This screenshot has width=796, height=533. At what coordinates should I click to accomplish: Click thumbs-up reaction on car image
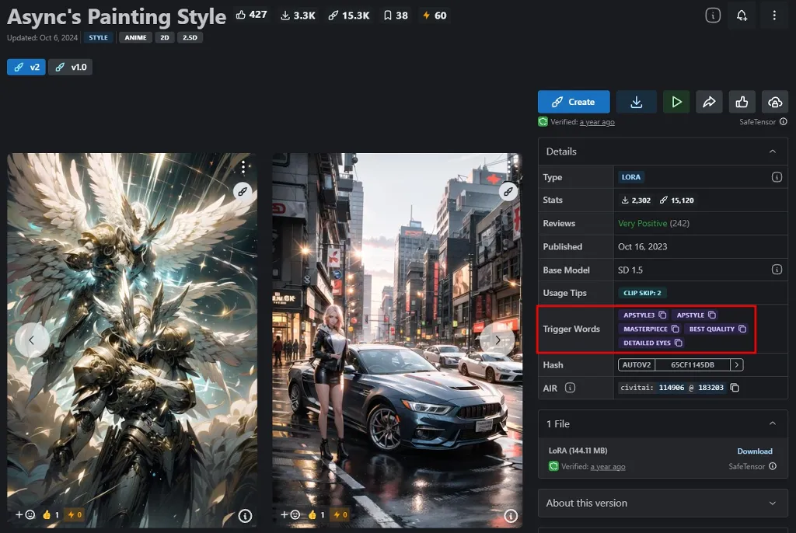click(x=316, y=514)
